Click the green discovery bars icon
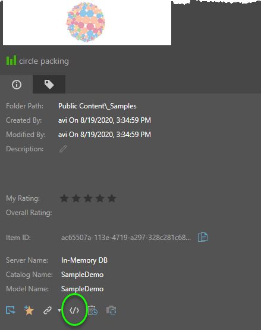 point(11,60)
